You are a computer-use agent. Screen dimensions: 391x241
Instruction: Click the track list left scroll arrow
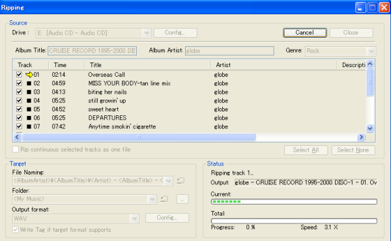[x=17, y=137]
